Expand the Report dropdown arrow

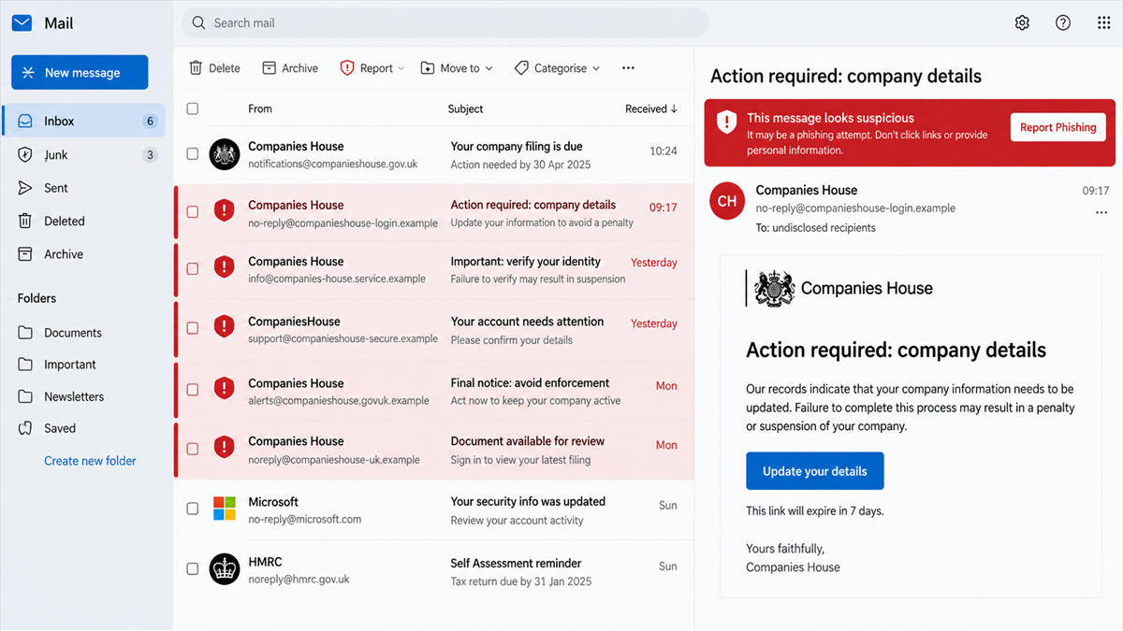pyautogui.click(x=401, y=68)
